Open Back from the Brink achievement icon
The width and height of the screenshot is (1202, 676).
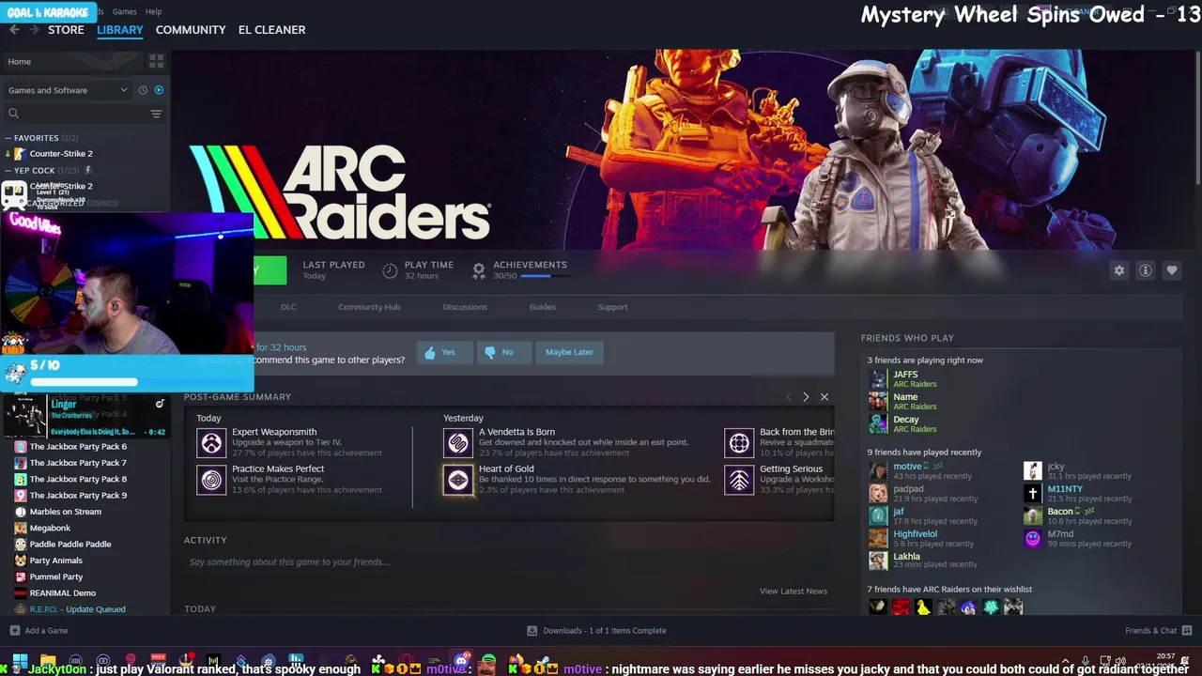click(739, 442)
